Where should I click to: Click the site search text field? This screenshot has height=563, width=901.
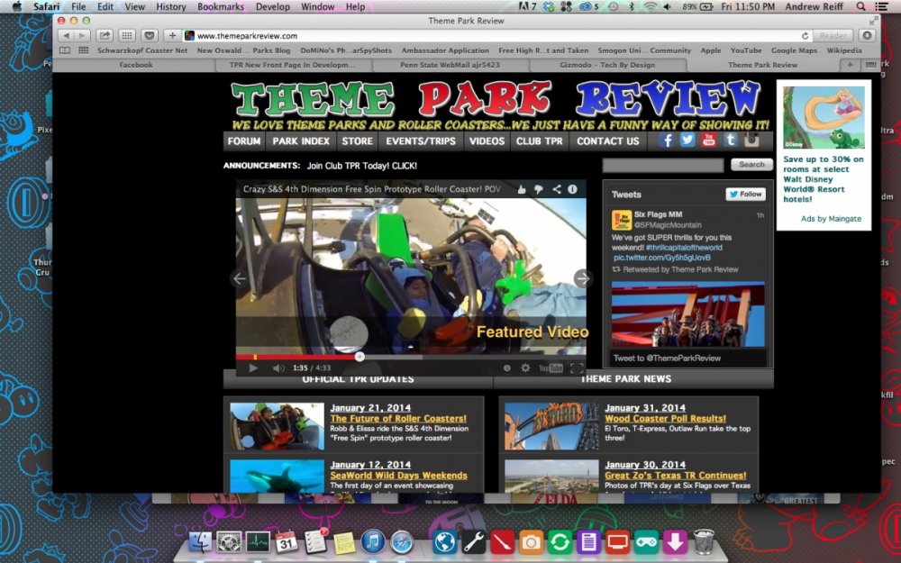663,165
